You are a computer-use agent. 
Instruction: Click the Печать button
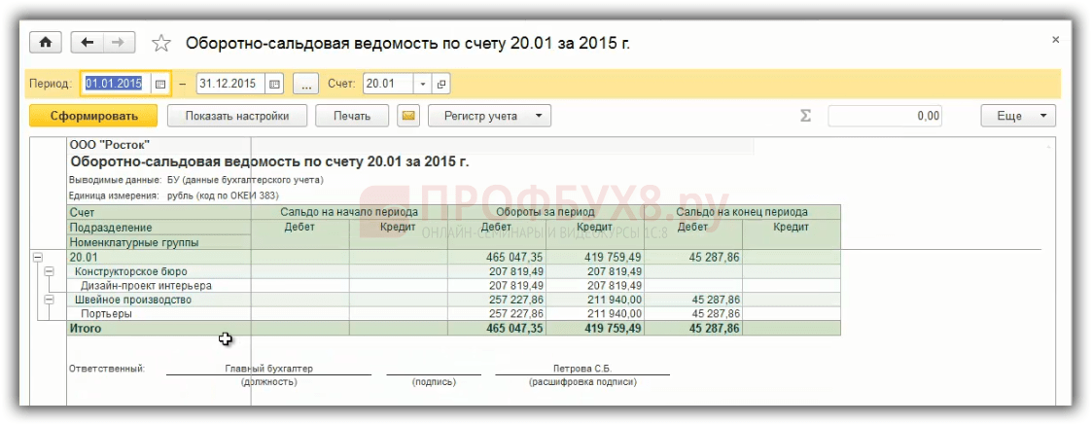click(352, 117)
